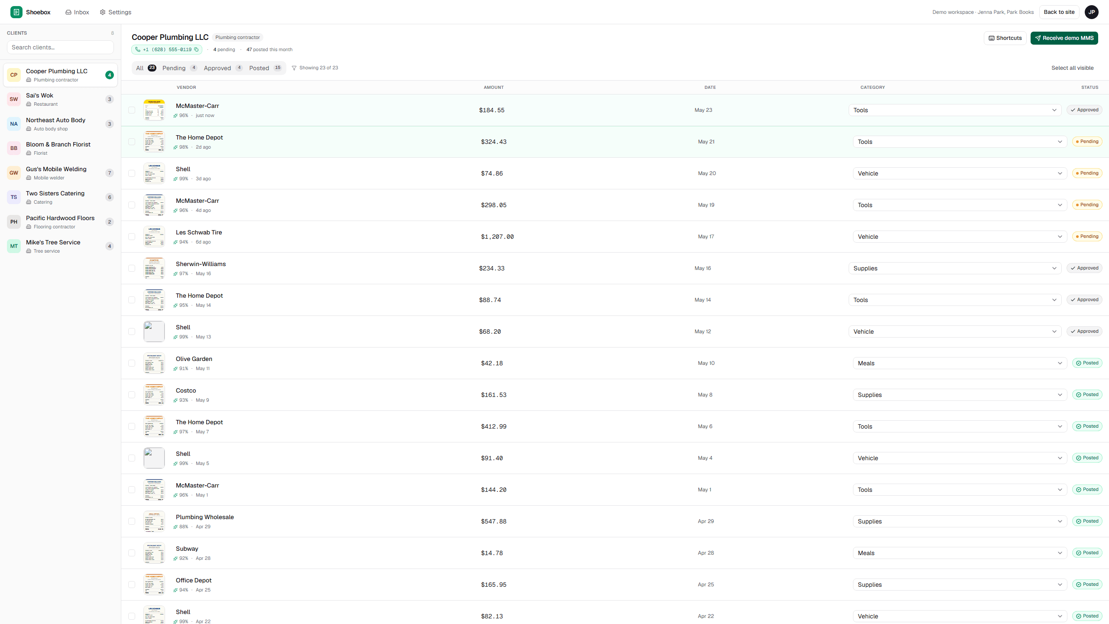Tick checkbox for Les Schwab Tire row
The width and height of the screenshot is (1109, 624).
pyautogui.click(x=132, y=237)
